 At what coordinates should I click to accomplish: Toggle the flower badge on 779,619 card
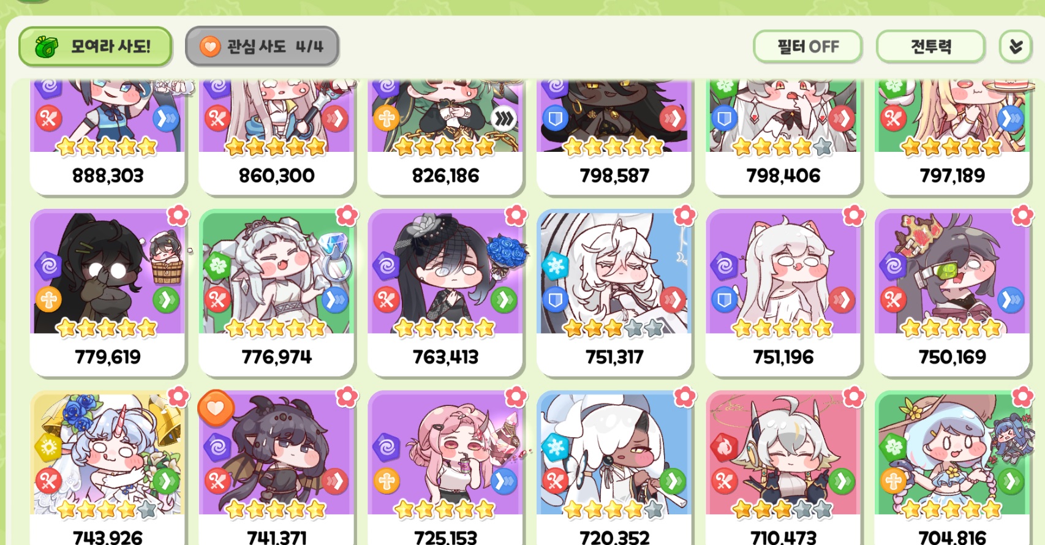pos(178,216)
